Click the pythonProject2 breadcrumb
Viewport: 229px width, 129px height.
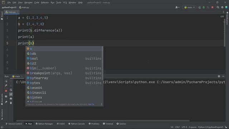9,7
